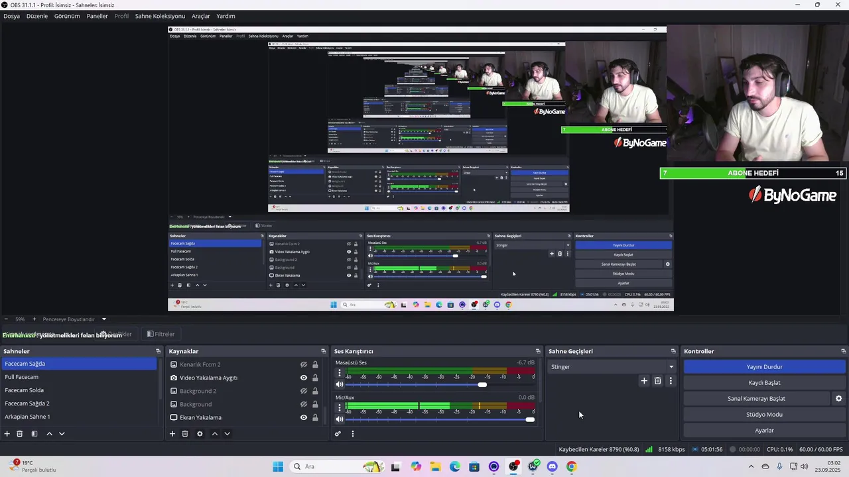Zoom in preview with plus icon
This screenshot has width=849, height=477.
click(34, 319)
